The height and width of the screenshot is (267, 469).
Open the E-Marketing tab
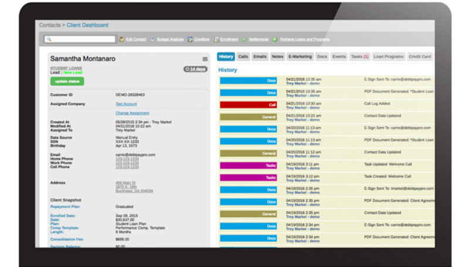[300, 57]
